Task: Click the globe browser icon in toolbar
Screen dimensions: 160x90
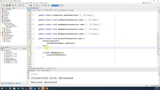Action: pyautogui.click(x=31, y=5)
